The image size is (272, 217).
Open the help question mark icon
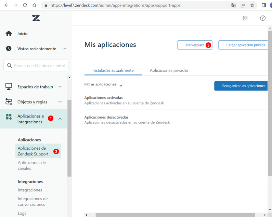(x=263, y=18)
